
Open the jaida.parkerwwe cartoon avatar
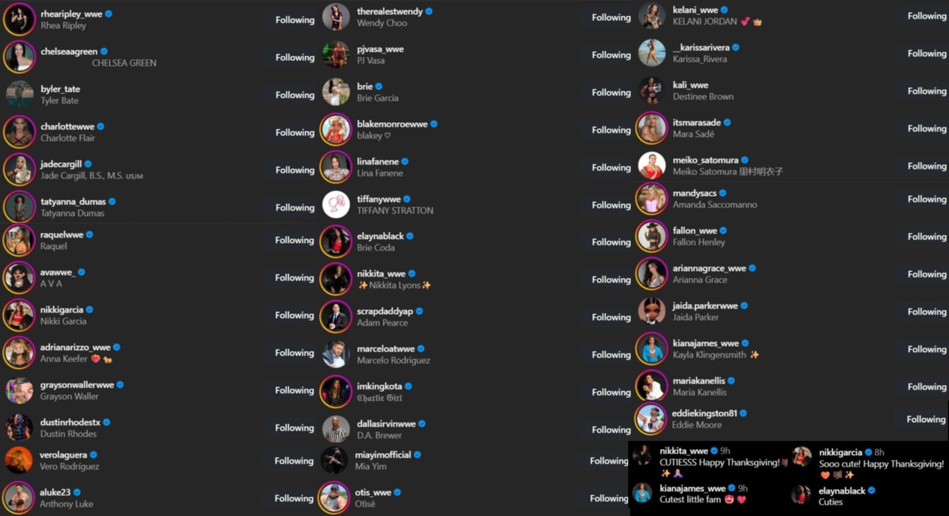click(652, 311)
